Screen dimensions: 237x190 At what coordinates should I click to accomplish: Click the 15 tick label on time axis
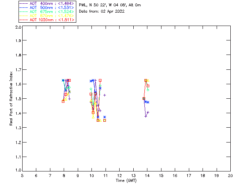(161, 176)
